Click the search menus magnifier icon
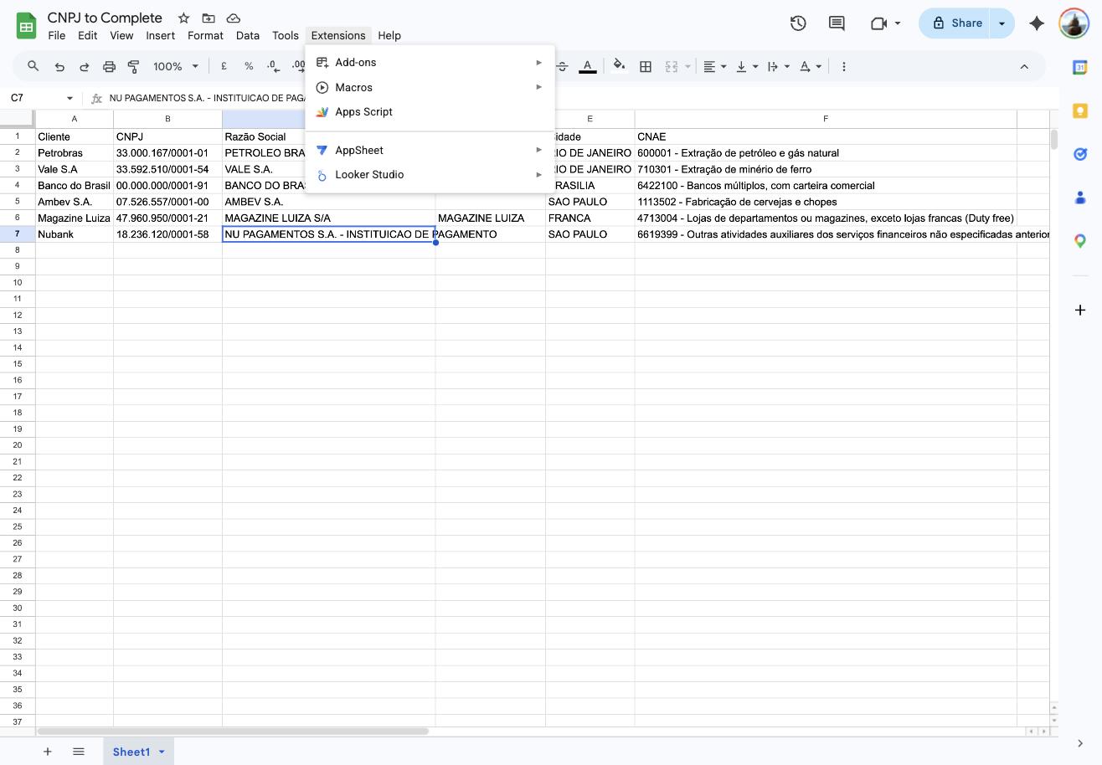 [33, 66]
